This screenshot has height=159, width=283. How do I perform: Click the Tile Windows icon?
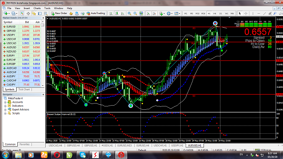[141, 13]
